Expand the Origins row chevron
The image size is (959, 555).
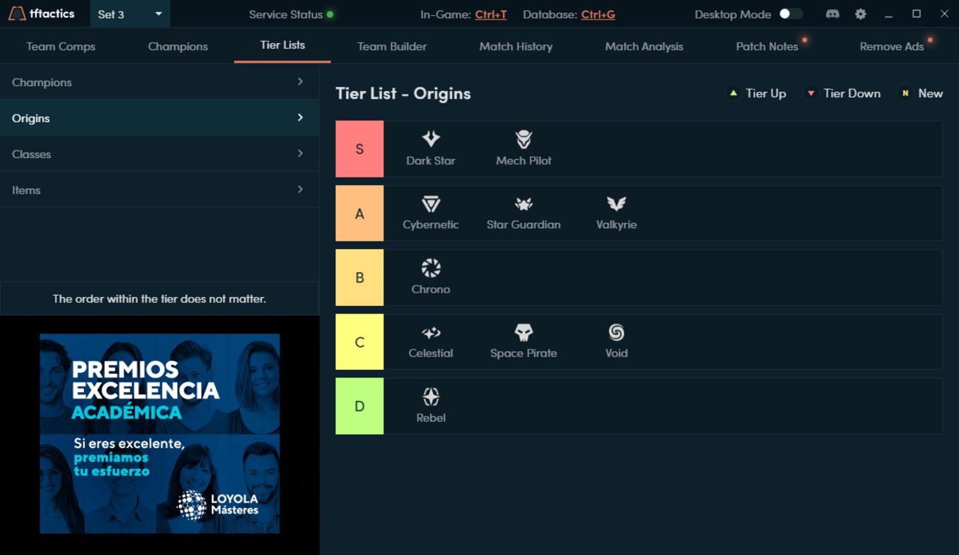coord(300,118)
